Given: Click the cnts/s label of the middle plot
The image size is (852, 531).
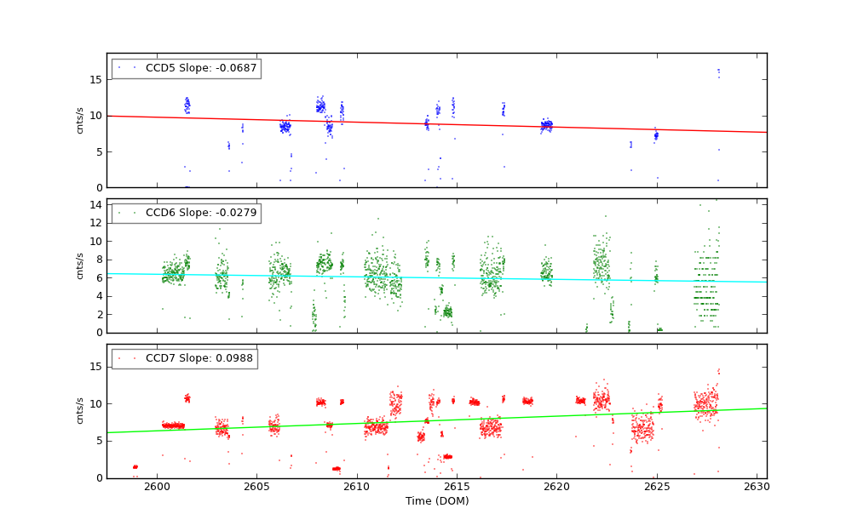Looking at the screenshot, I should [x=80, y=265].
